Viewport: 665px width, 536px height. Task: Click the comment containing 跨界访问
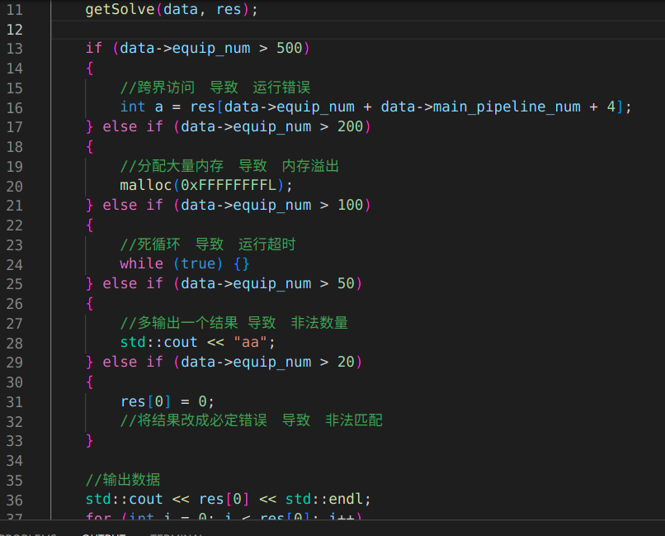(x=215, y=88)
